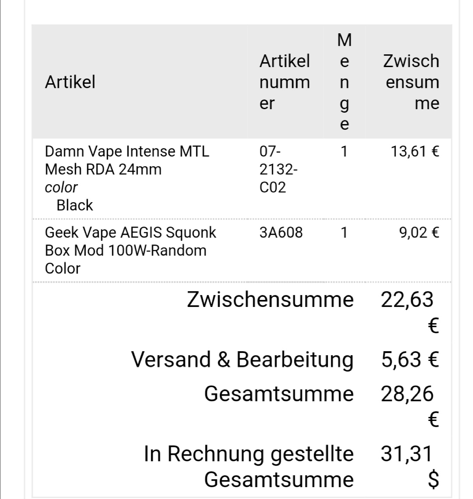Select the 31,31 $ billed total amount
This screenshot has width=473, height=499.
point(407,454)
